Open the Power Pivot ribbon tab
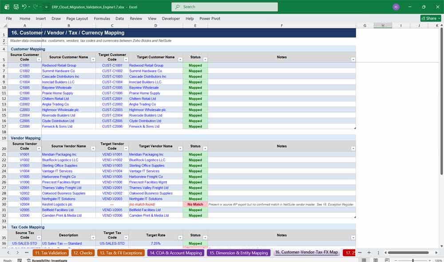 point(210,18)
